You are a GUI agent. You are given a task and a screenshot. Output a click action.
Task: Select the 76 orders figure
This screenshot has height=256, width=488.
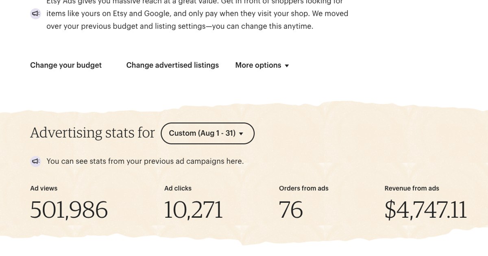(x=291, y=210)
